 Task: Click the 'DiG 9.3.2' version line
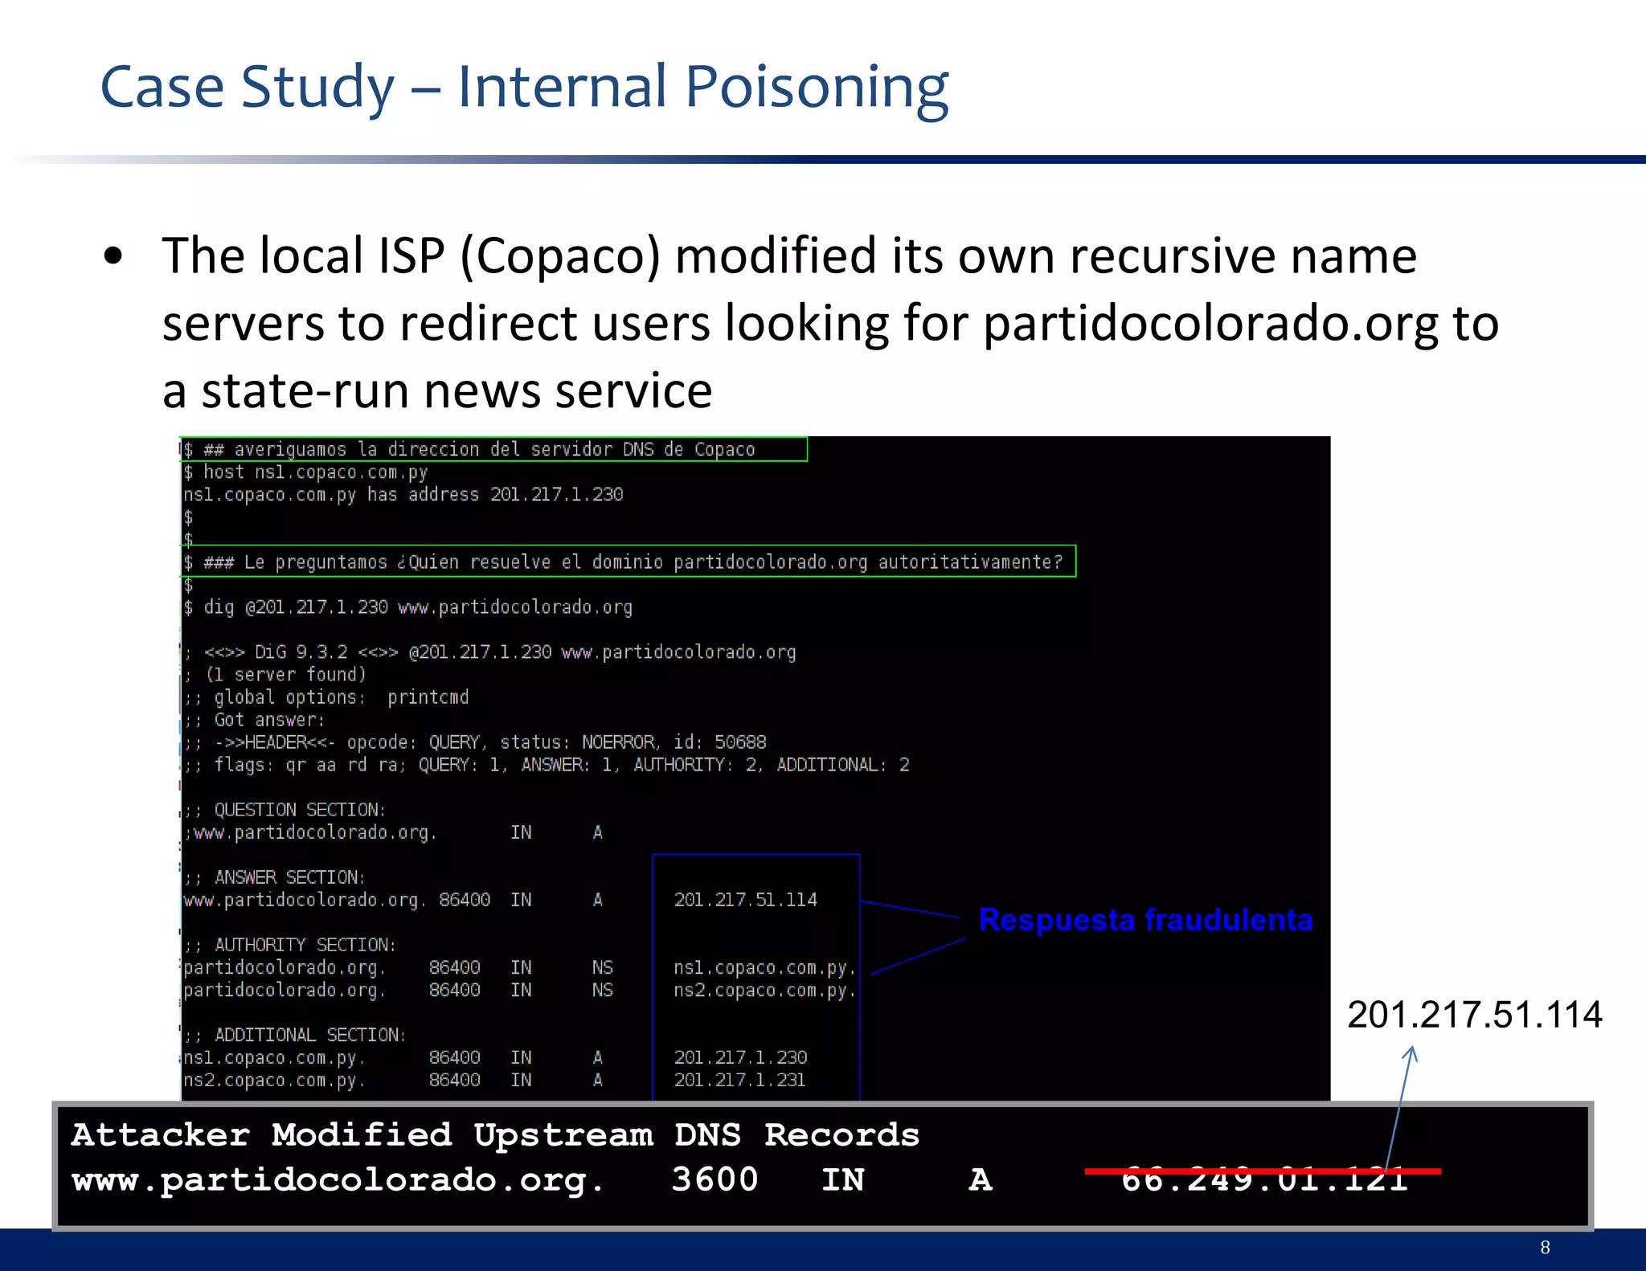[x=490, y=652]
